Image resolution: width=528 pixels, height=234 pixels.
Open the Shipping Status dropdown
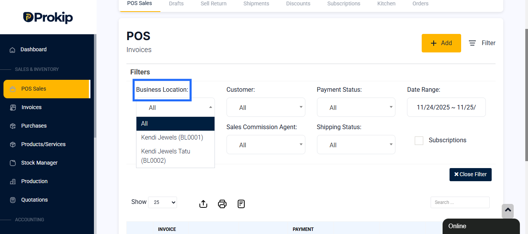(x=356, y=145)
